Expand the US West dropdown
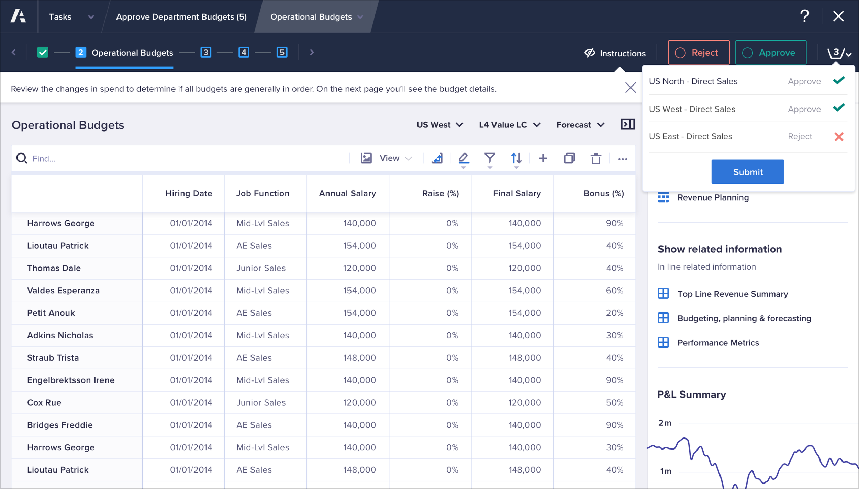This screenshot has width=859, height=489. click(440, 125)
